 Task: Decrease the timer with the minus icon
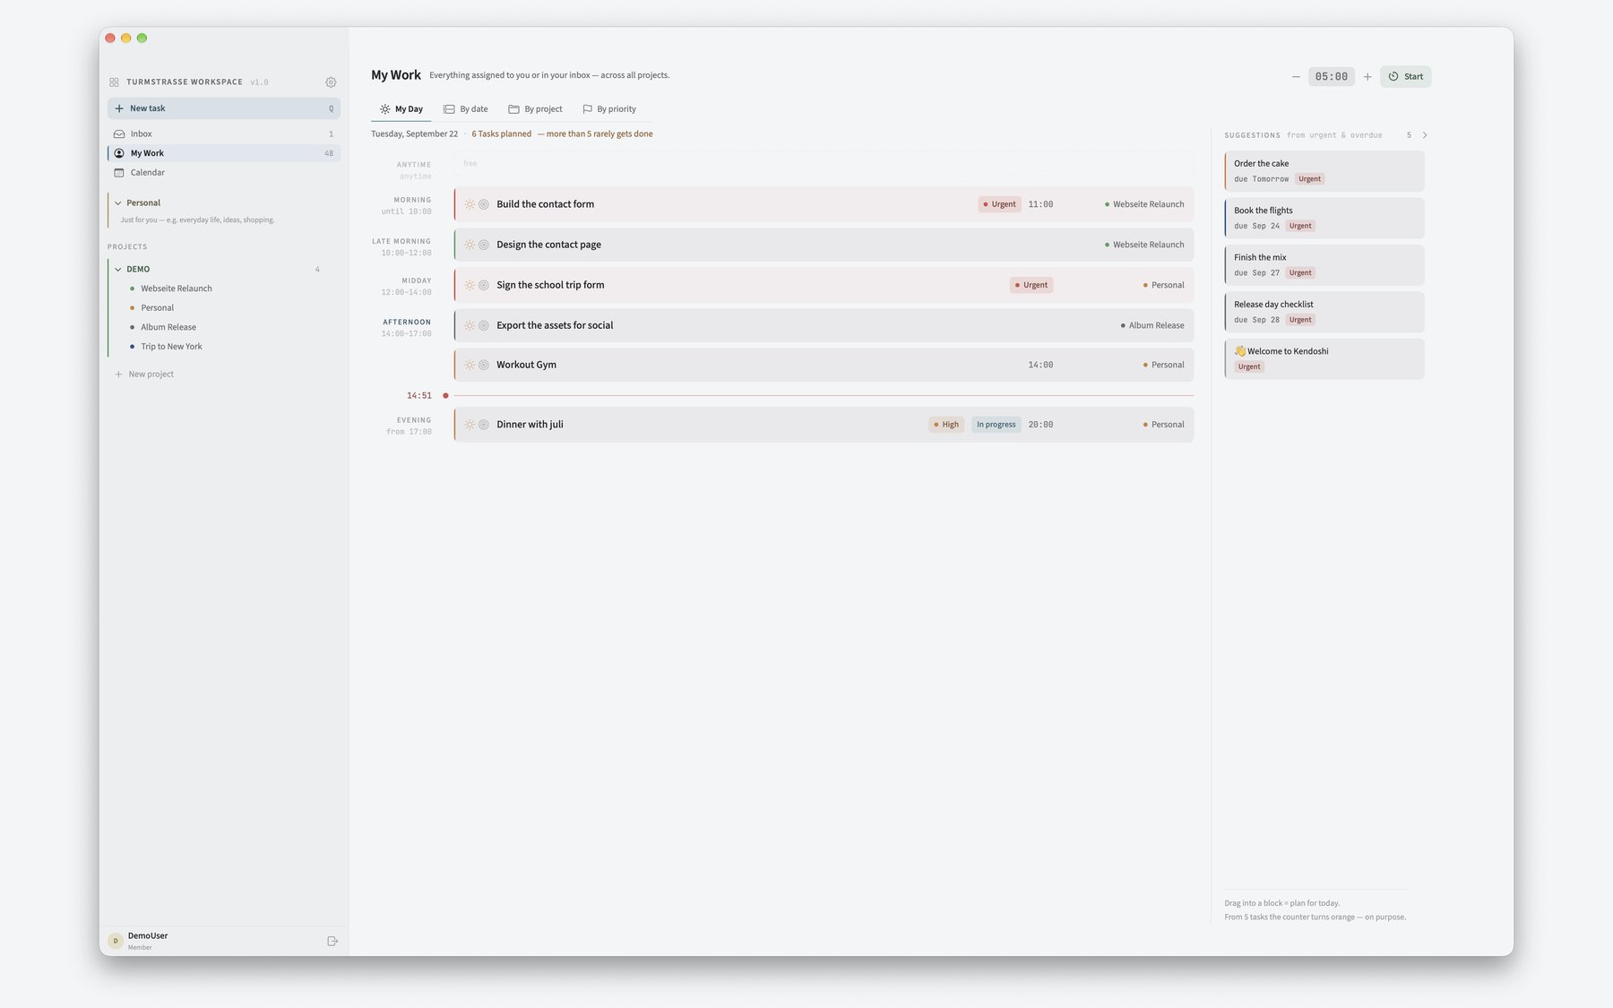(1296, 77)
